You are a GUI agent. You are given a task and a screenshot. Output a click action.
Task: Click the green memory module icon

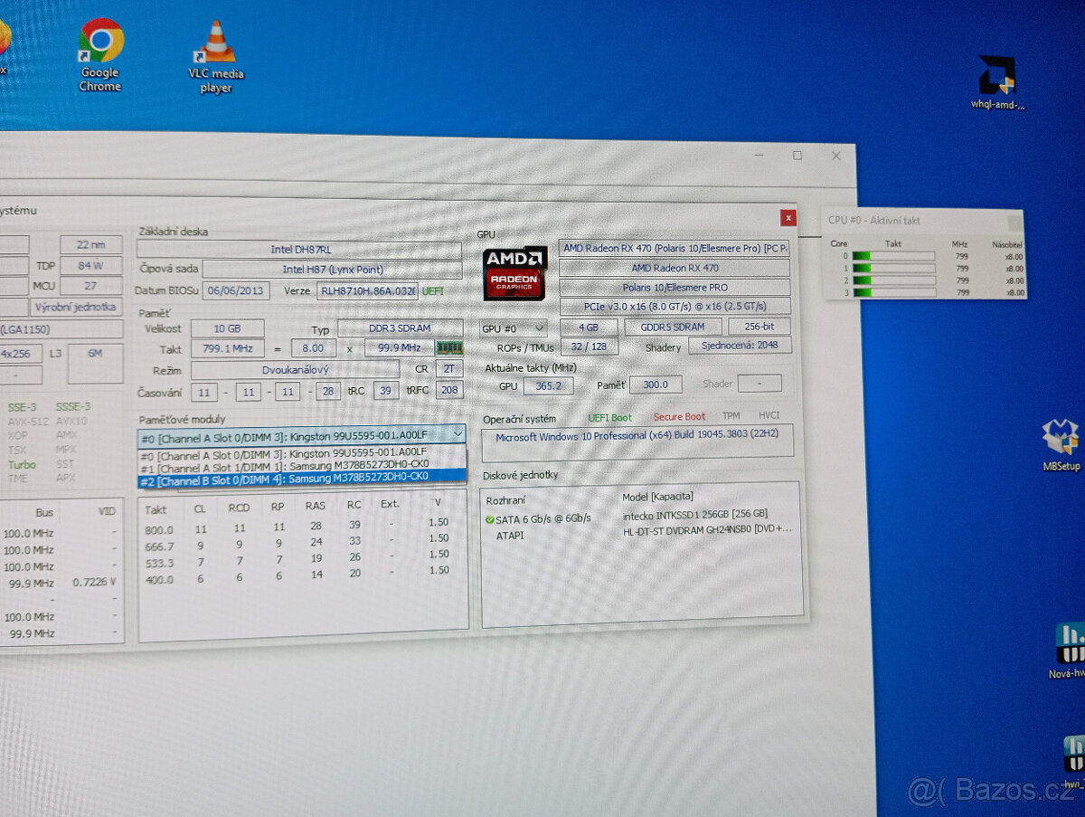click(x=449, y=348)
